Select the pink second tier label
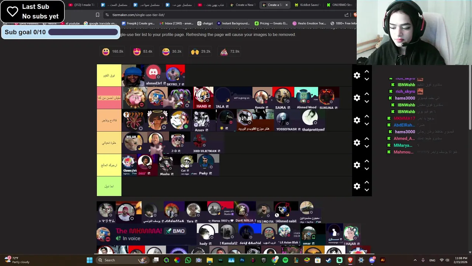 coord(109,98)
